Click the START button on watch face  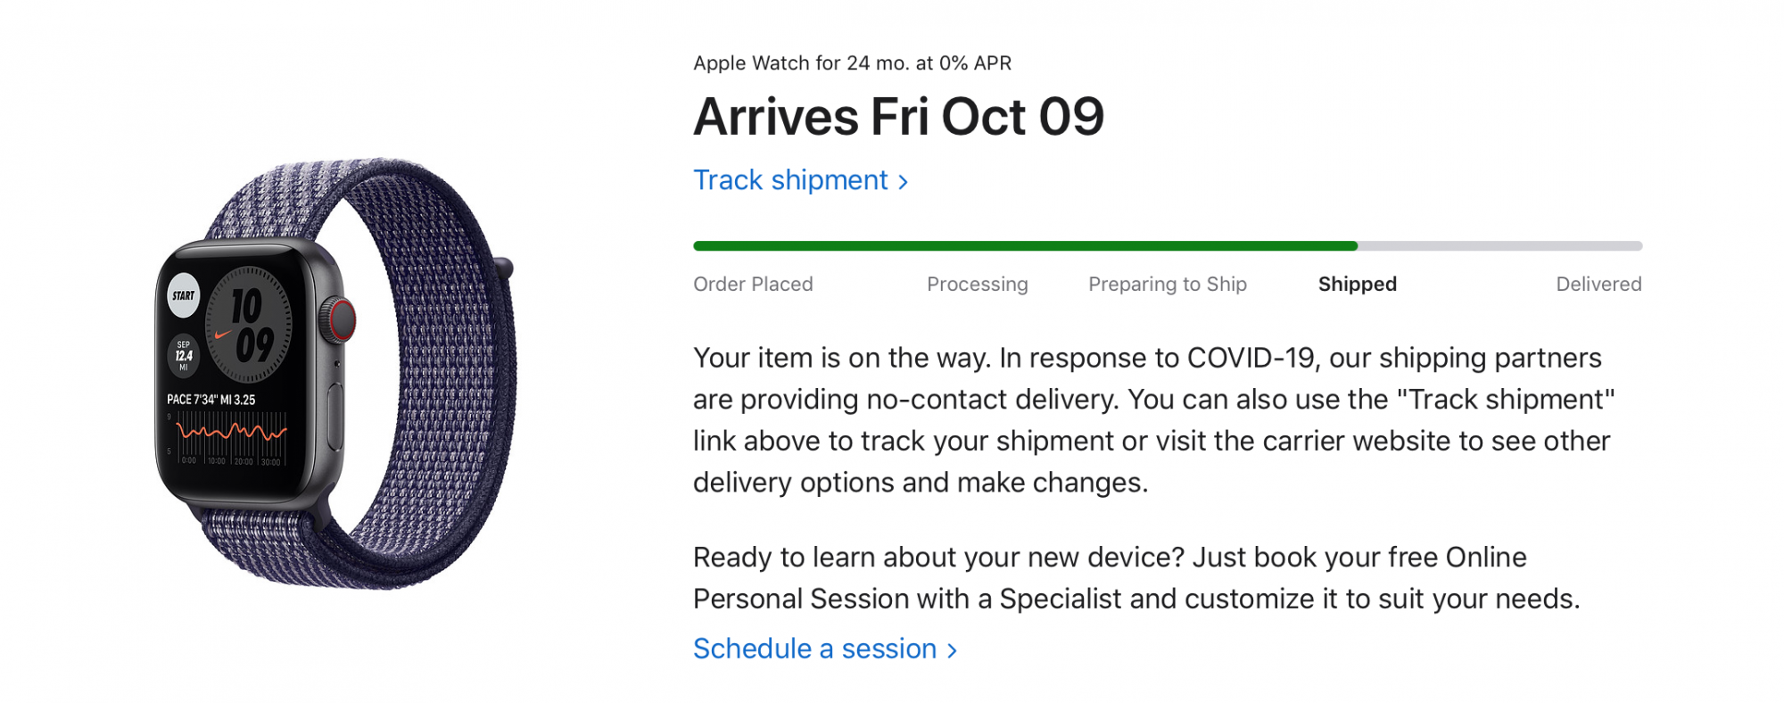(x=184, y=295)
